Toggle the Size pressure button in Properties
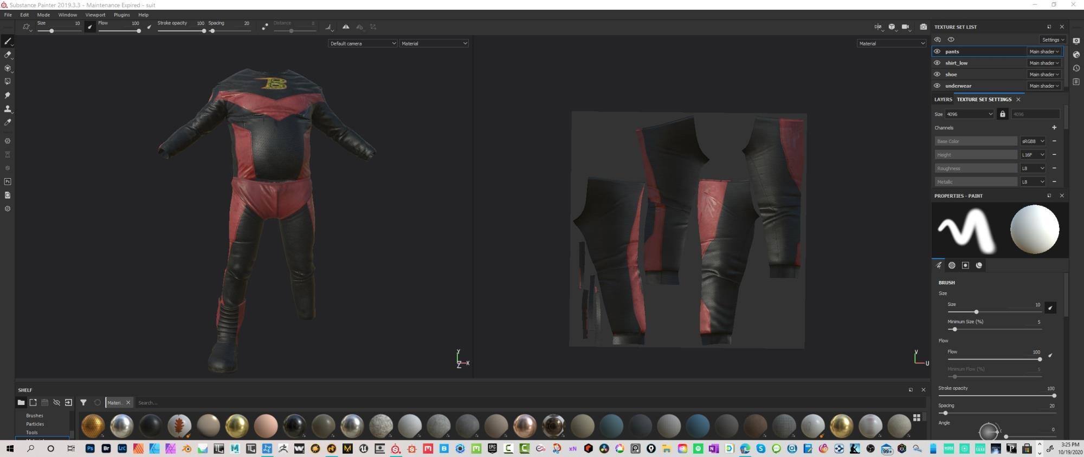The width and height of the screenshot is (1084, 457). point(1050,308)
